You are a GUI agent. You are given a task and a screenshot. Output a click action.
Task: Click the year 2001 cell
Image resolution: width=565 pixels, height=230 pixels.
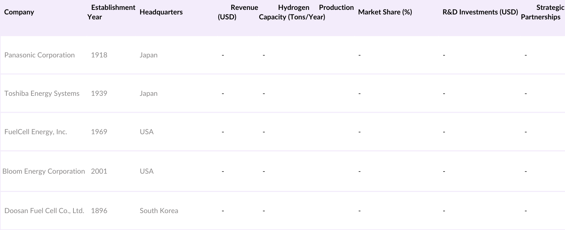coord(99,171)
